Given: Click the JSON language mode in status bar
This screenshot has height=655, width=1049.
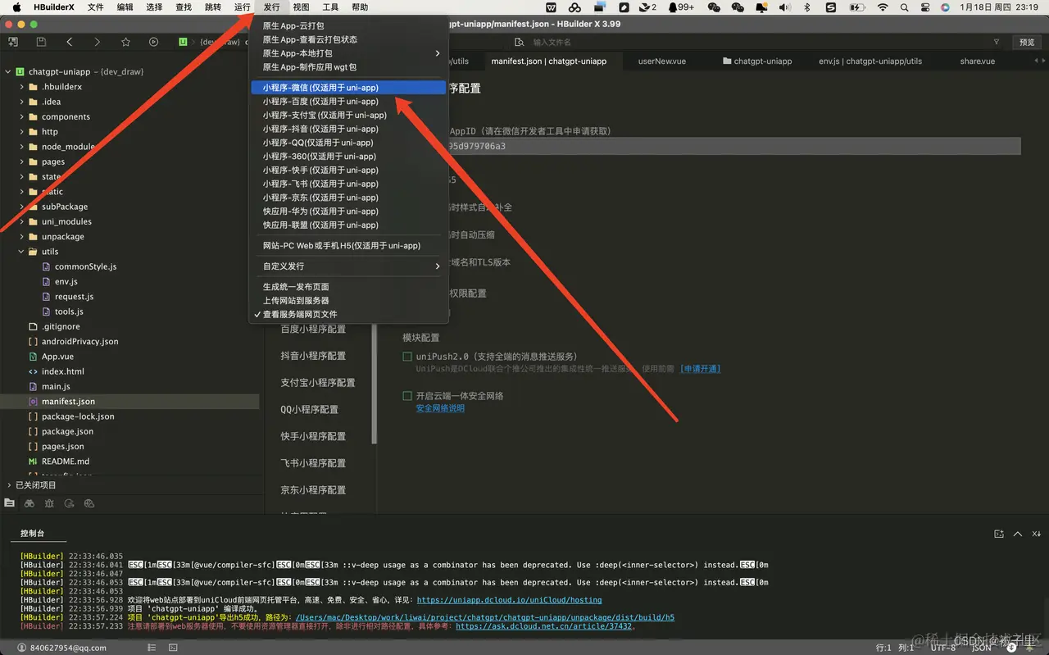Looking at the screenshot, I should coord(982,648).
